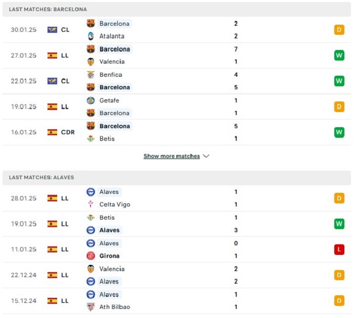Viewport: 354px width, 318px height.
Task: Click the Celta Vigo club crest icon
Action: point(91,204)
